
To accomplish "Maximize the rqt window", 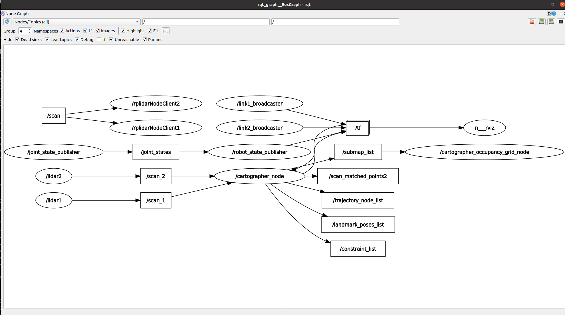I will click(553, 4).
